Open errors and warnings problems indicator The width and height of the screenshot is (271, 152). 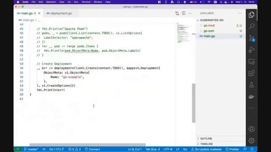point(75,149)
